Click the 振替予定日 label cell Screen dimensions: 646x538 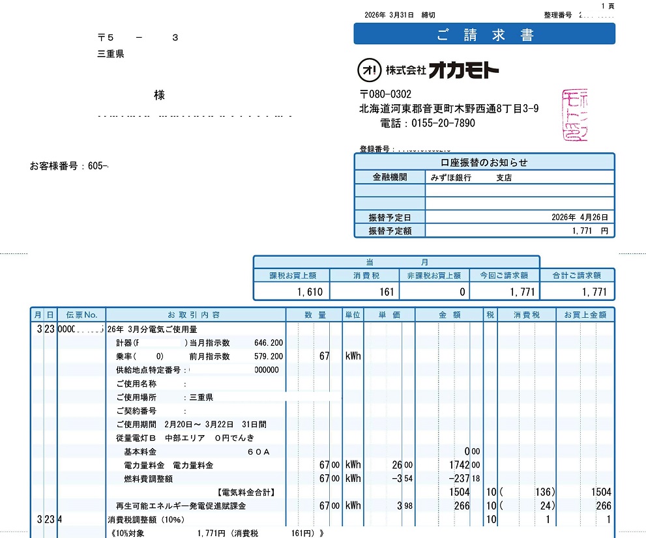(389, 217)
